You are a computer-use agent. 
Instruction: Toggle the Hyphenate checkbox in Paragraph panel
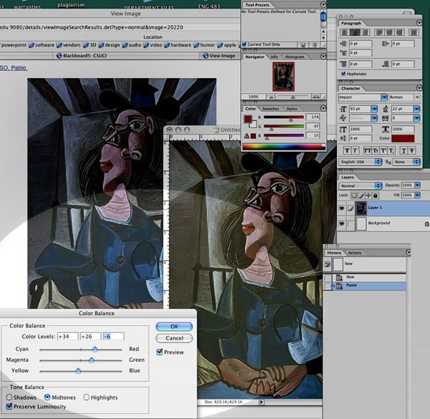pos(343,74)
